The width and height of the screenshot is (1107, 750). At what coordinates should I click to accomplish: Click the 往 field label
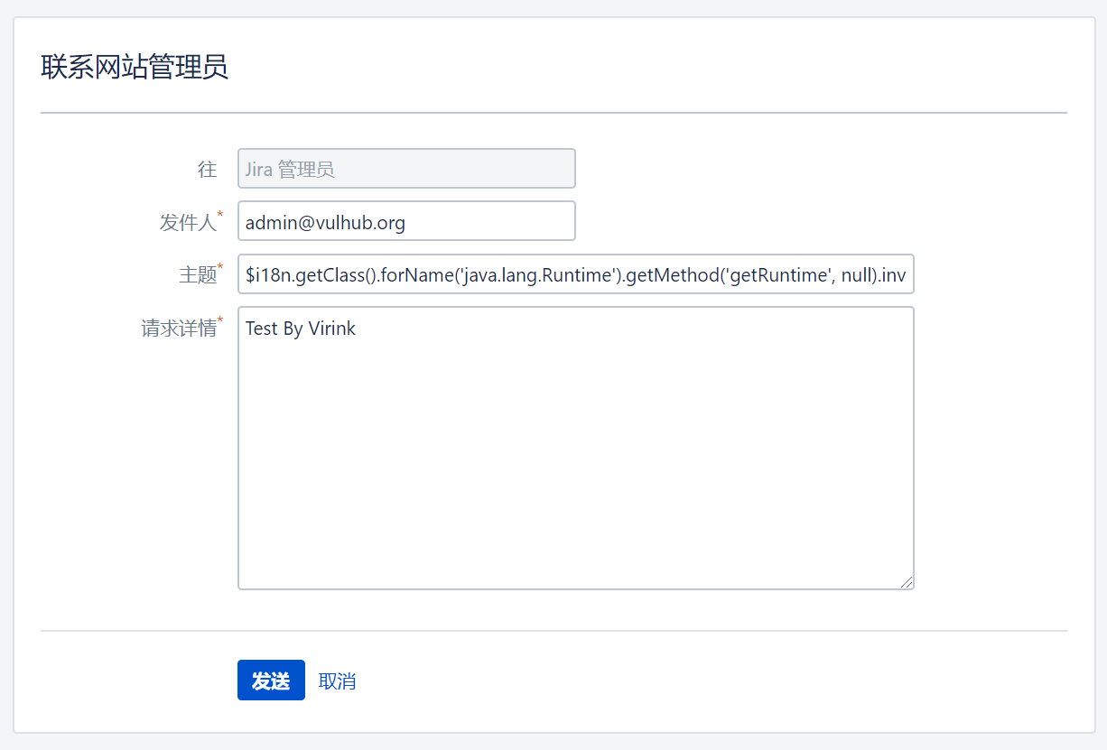tap(207, 170)
